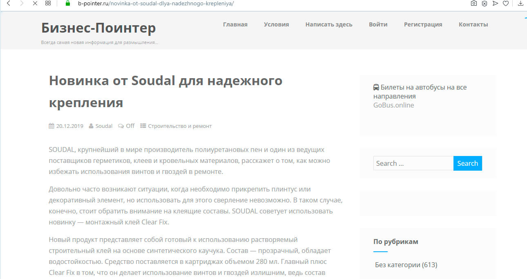Click the green padlock security icon
This screenshot has height=279, width=527.
68,3
